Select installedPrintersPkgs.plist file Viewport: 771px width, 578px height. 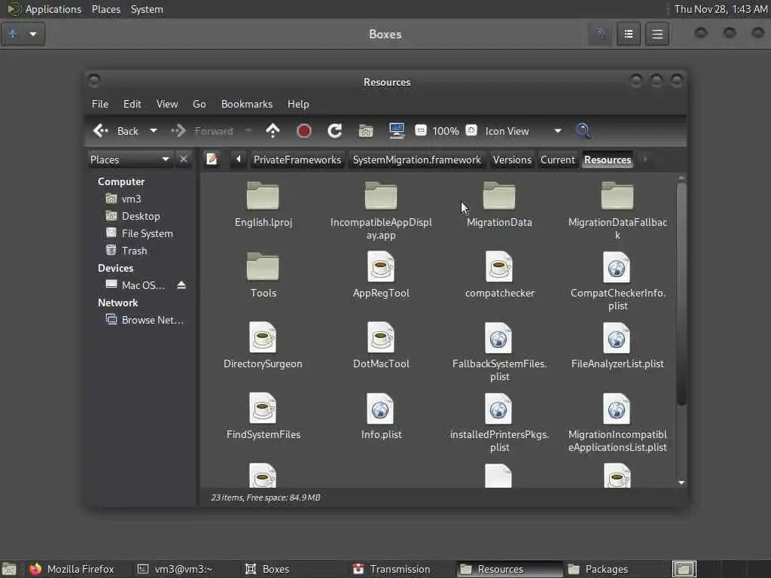pyautogui.click(x=499, y=424)
